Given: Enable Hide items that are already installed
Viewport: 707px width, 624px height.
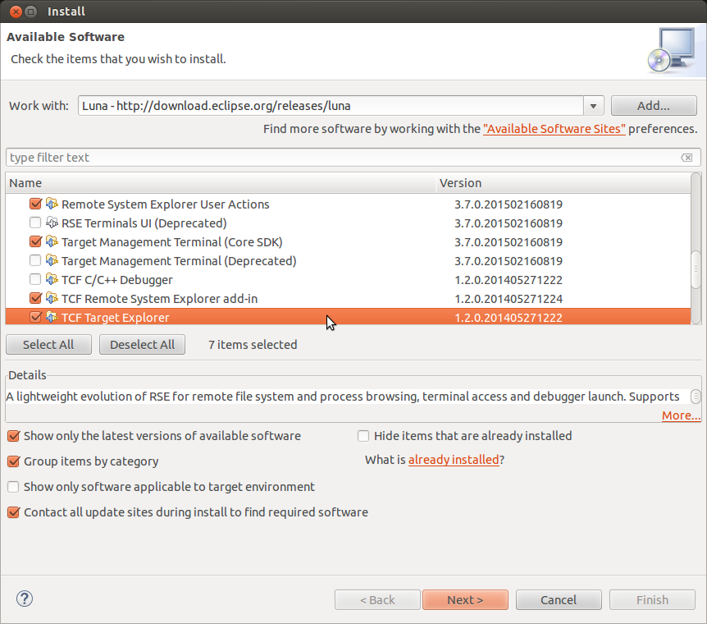Looking at the screenshot, I should point(363,436).
